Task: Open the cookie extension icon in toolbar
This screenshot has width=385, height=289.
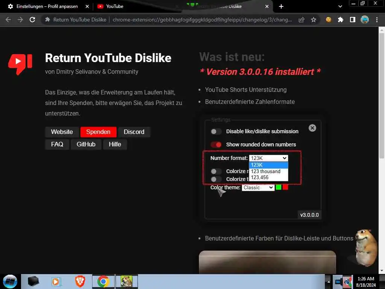Action: [x=329, y=20]
